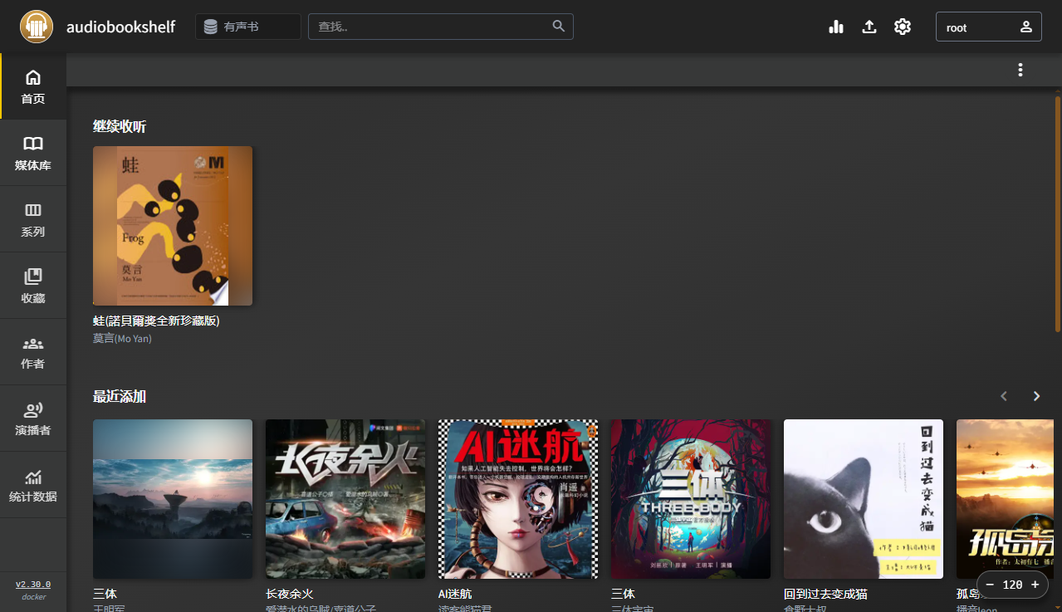The height and width of the screenshot is (612, 1062).
Task: Switch to the 继续收听 section title
Action: 119,125
